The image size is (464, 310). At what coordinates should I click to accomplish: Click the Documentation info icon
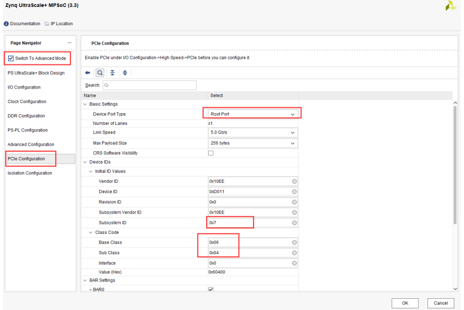point(6,24)
